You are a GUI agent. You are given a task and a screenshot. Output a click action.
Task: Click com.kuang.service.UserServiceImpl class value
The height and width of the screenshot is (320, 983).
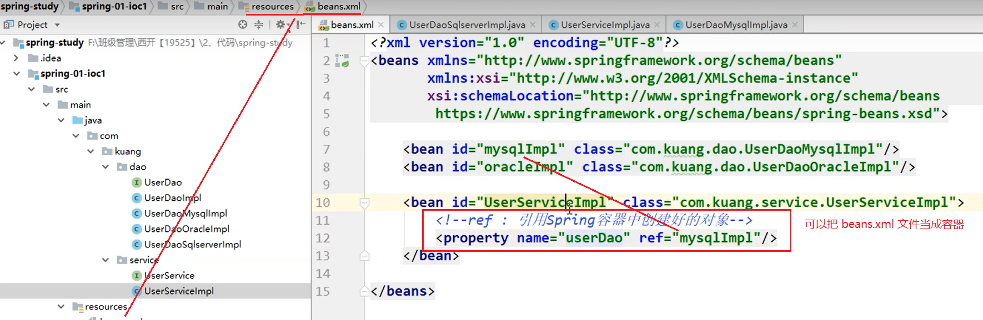click(814, 202)
